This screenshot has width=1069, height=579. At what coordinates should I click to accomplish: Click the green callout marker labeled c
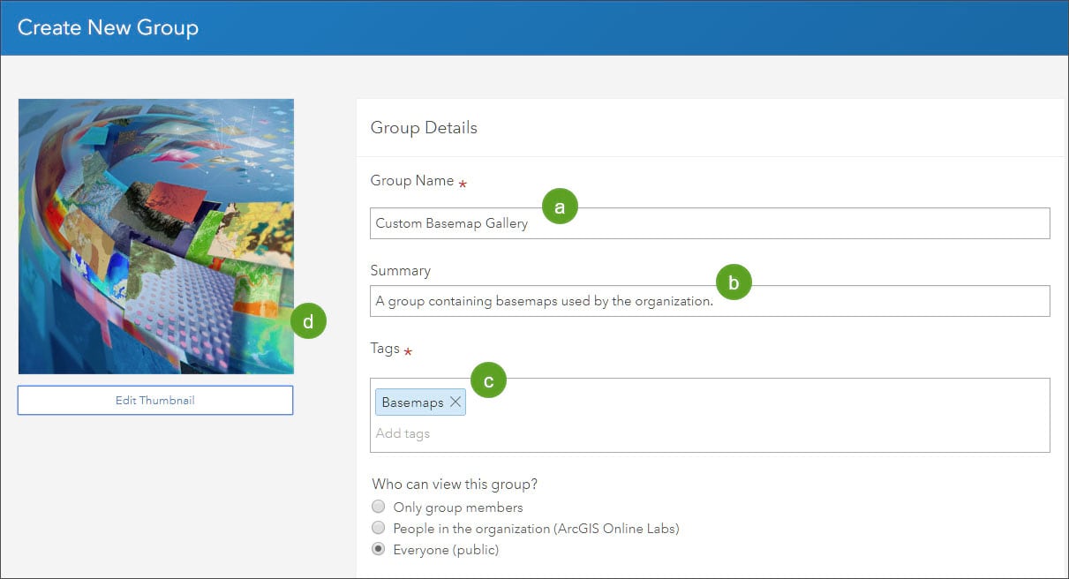pos(488,380)
